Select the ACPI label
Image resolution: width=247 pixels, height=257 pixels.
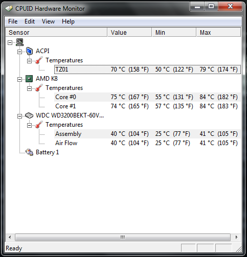[x=42, y=51]
